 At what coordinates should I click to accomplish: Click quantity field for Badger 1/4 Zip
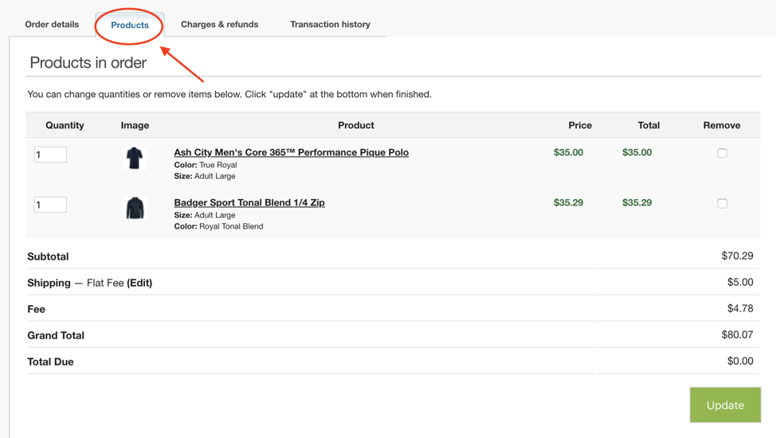pos(50,205)
